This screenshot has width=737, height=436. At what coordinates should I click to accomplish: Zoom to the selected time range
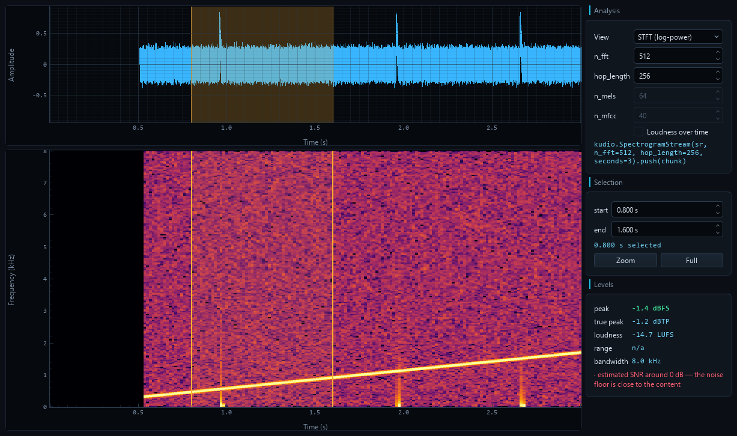click(625, 260)
